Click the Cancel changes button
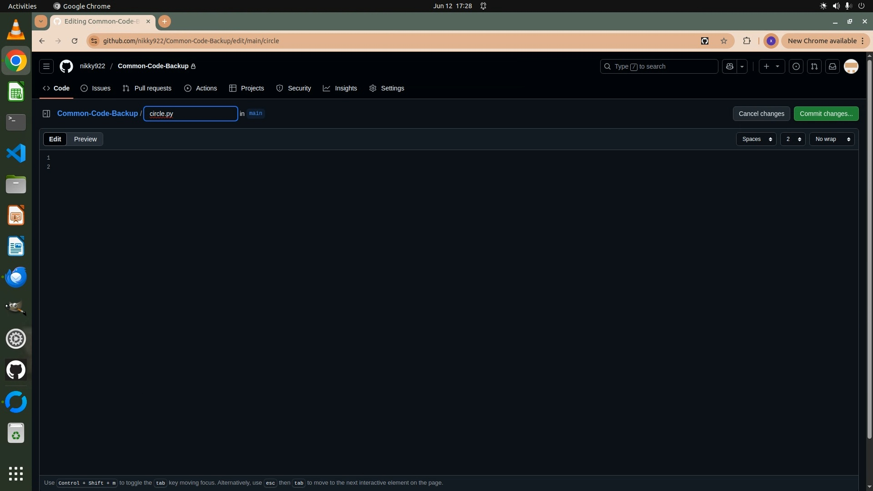 pos(761,114)
